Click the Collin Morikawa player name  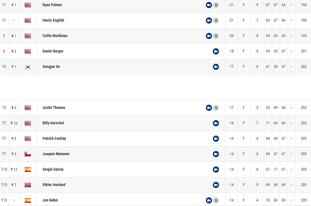point(55,36)
